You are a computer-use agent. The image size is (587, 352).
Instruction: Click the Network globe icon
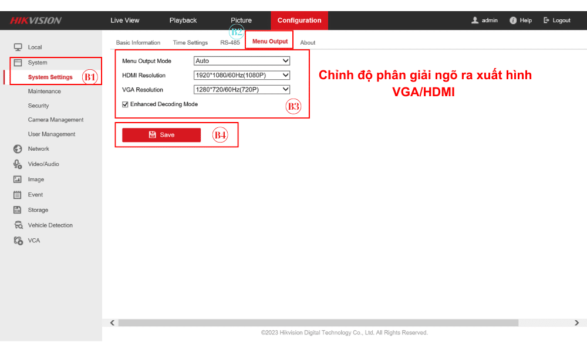18,149
